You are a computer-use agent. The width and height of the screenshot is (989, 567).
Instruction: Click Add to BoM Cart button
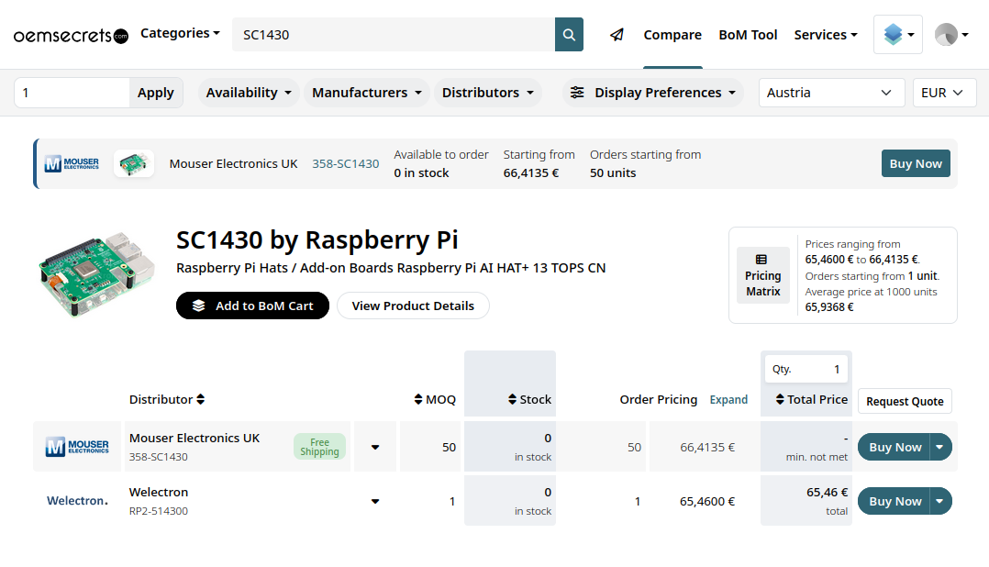click(252, 306)
